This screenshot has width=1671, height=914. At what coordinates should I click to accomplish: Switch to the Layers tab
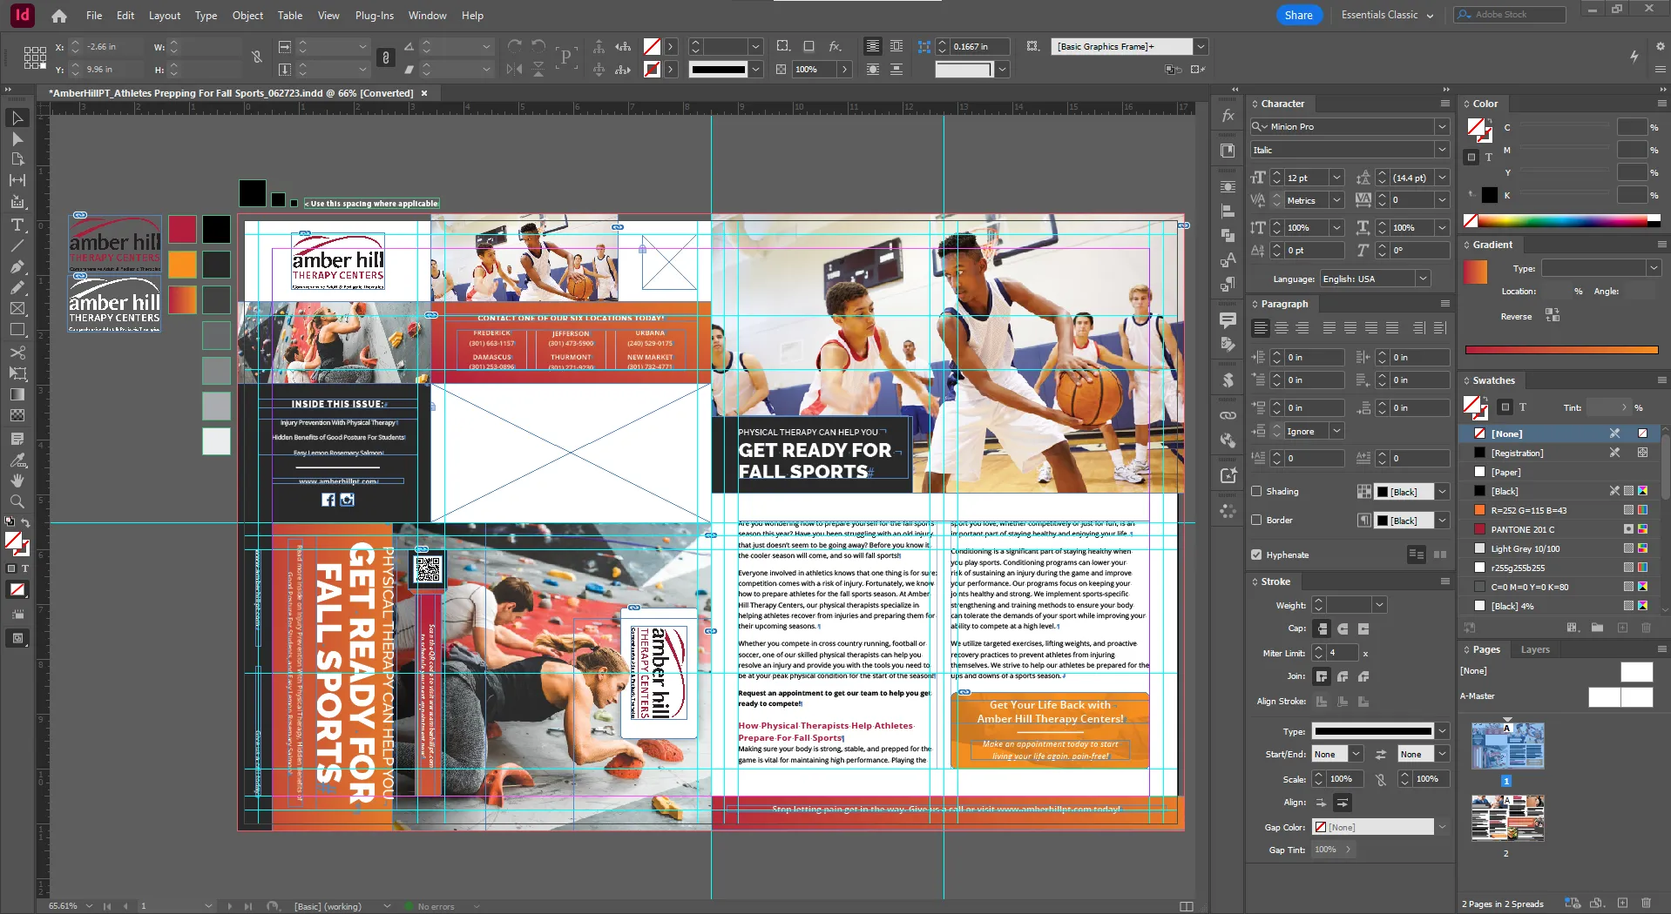[x=1535, y=649]
